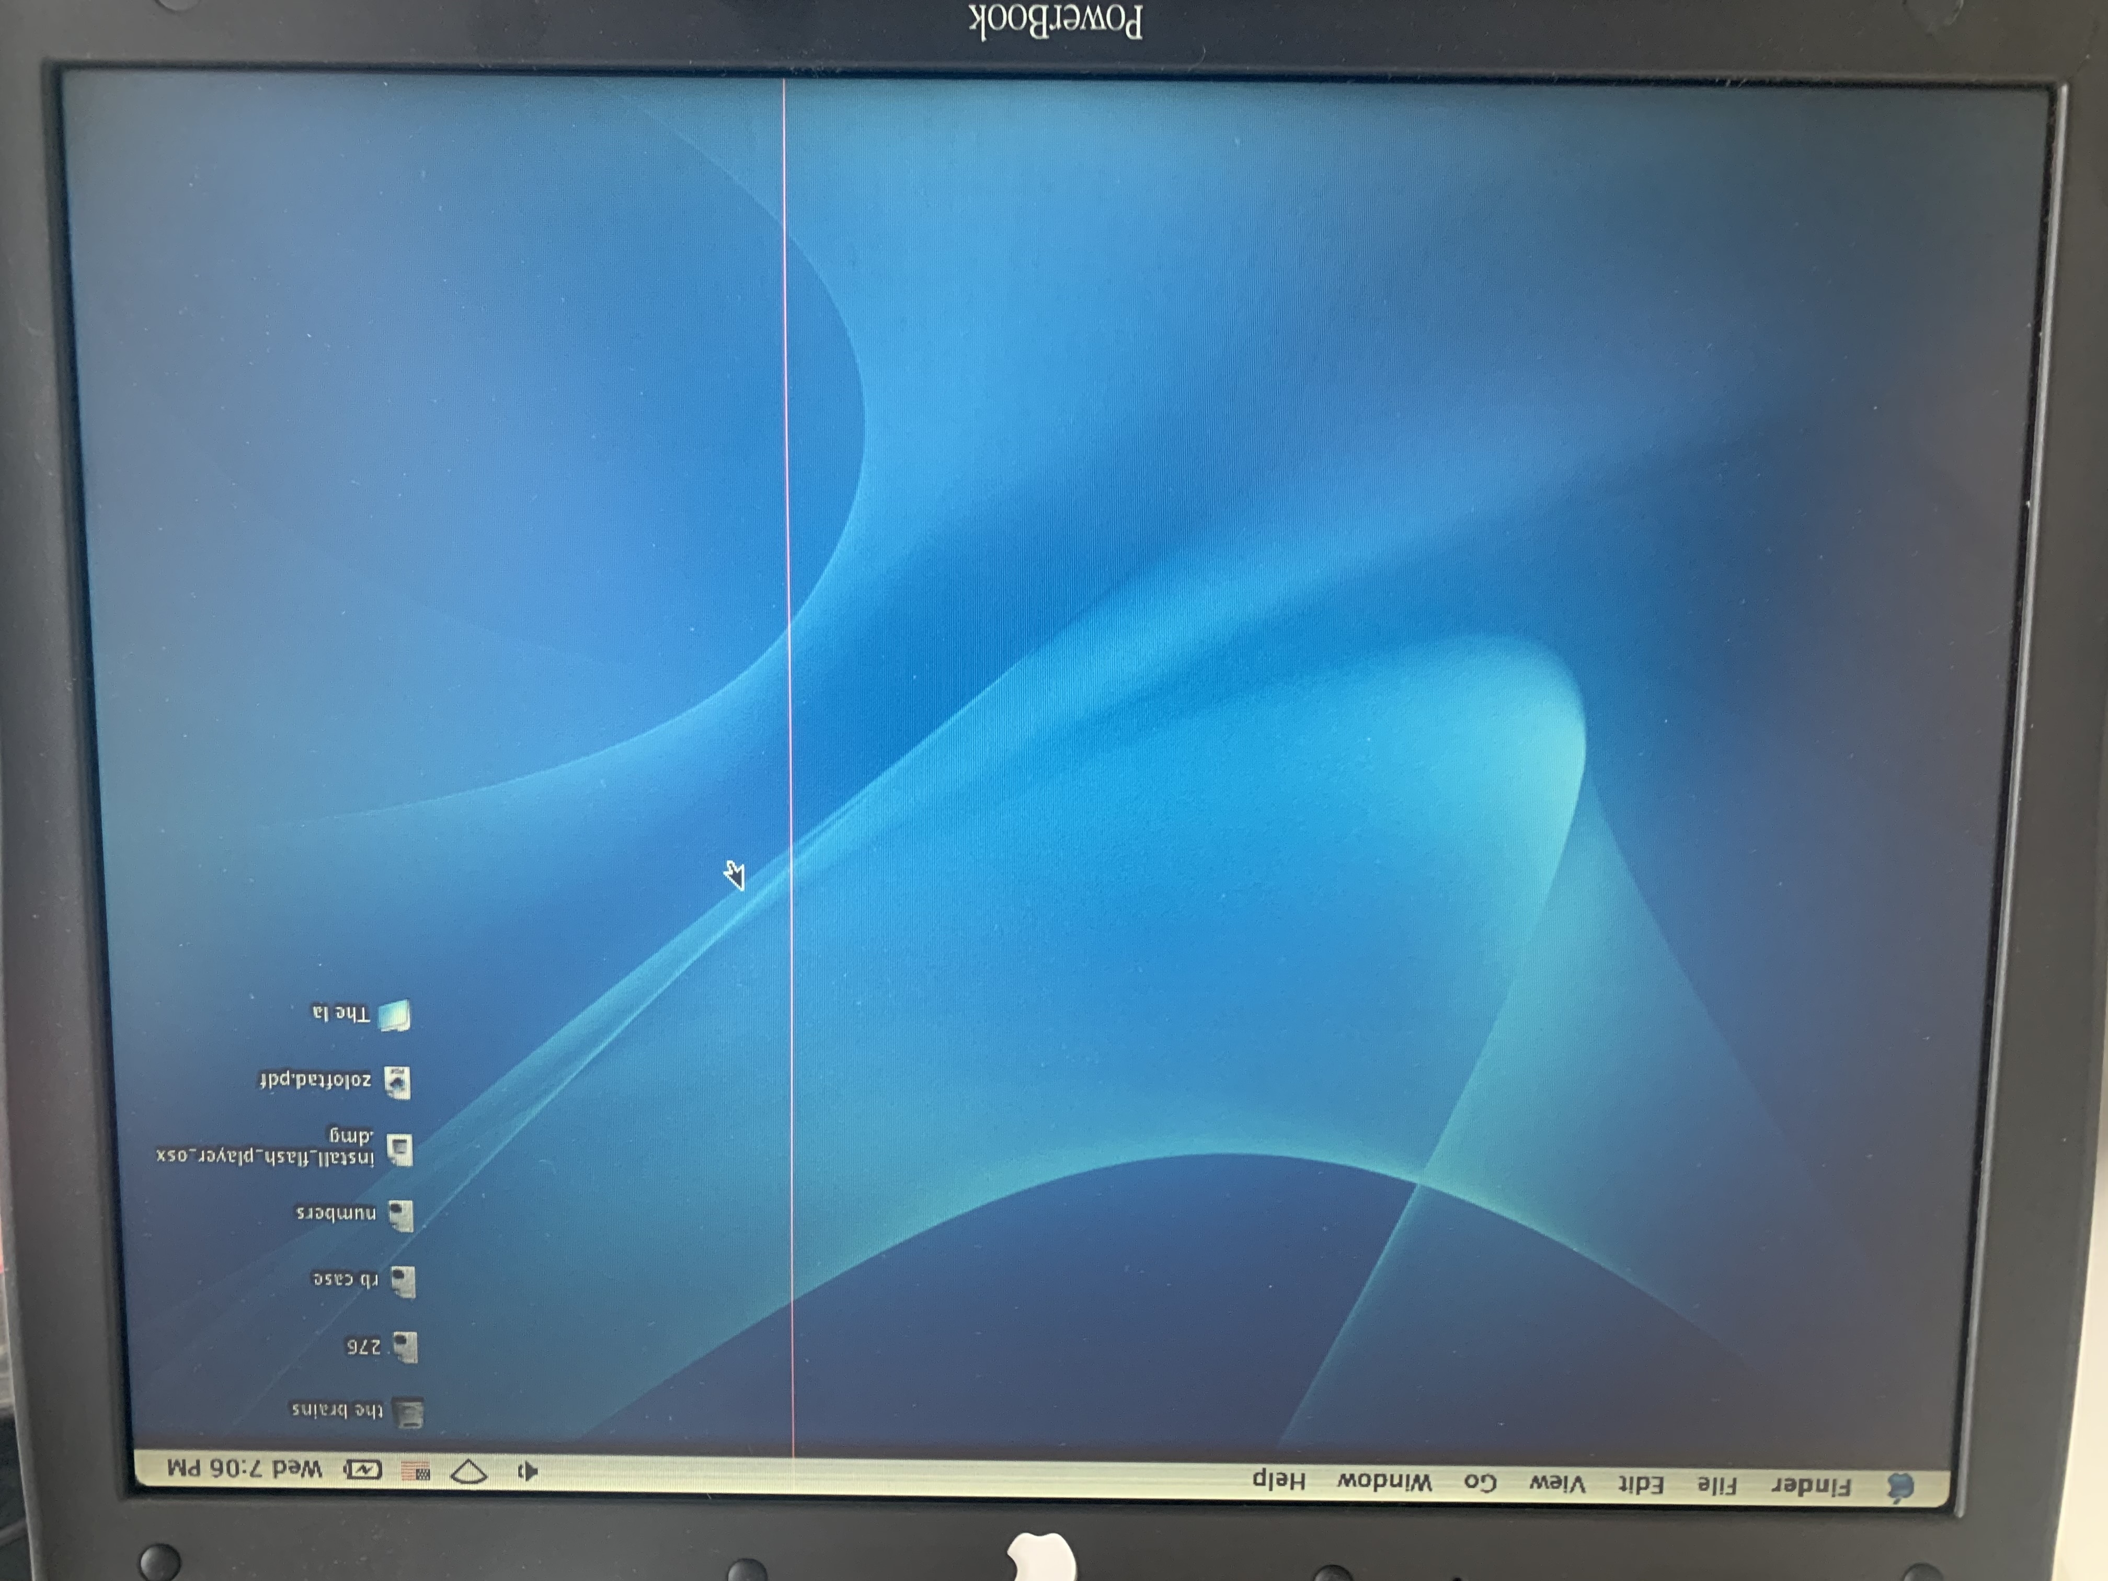2108x1581 pixels.
Task: Select the 'The la' folder icon
Action: [395, 1015]
